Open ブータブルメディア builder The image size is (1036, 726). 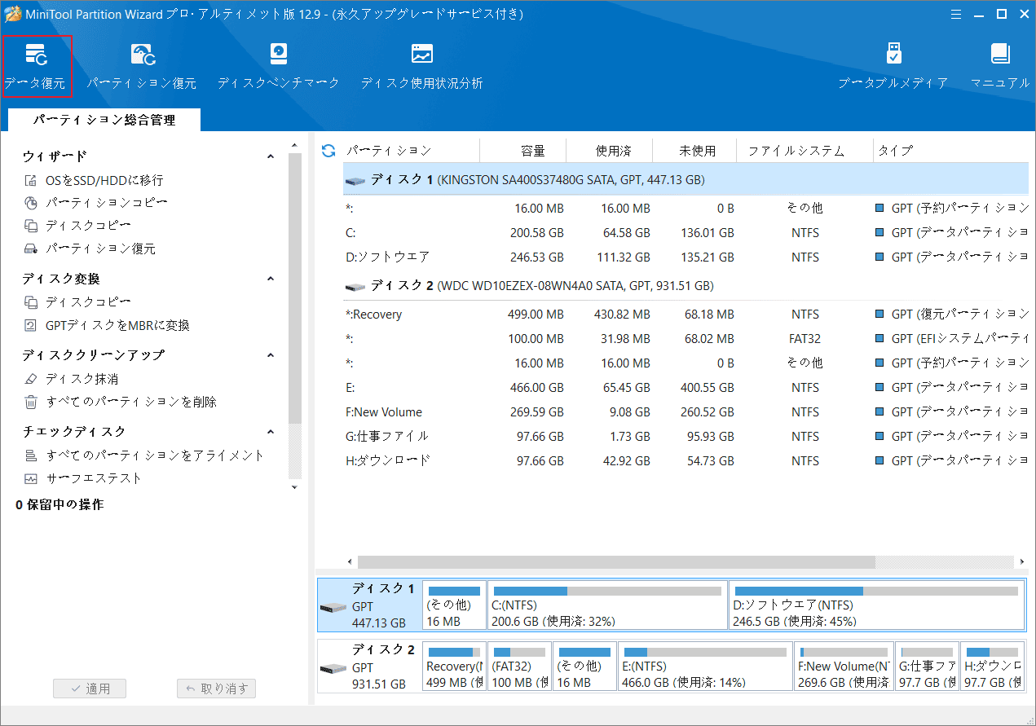click(893, 66)
